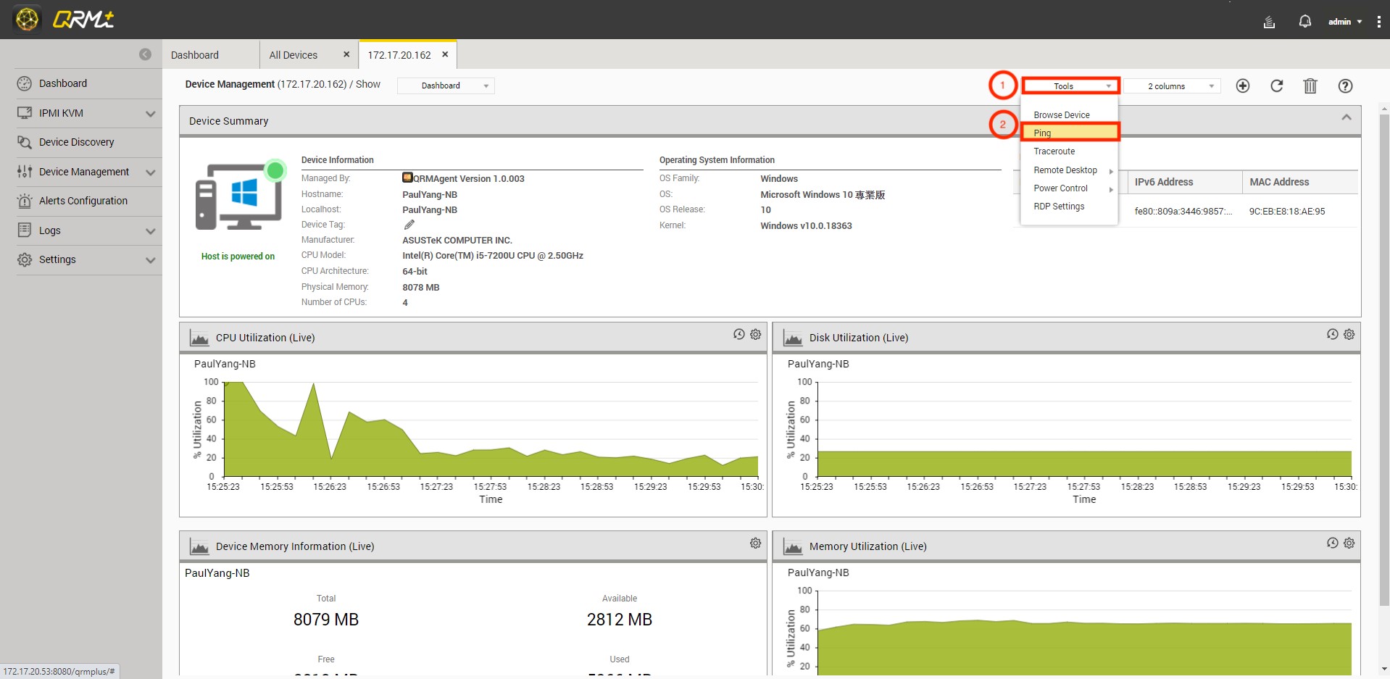
Task: Choose Traceroute in the Tools menu
Action: 1054,151
